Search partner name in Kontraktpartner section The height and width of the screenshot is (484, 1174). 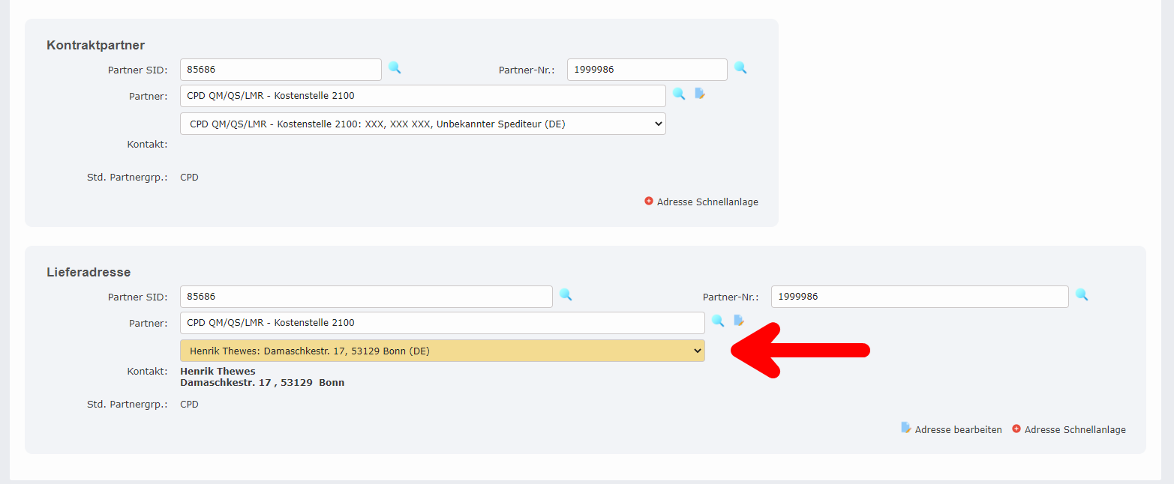click(x=679, y=94)
